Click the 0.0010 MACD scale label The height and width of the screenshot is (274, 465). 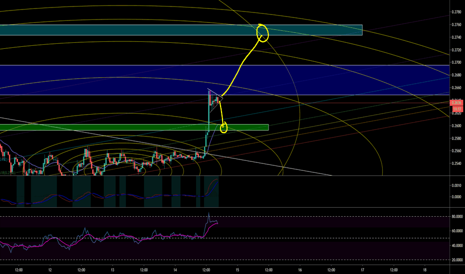pos(457,185)
